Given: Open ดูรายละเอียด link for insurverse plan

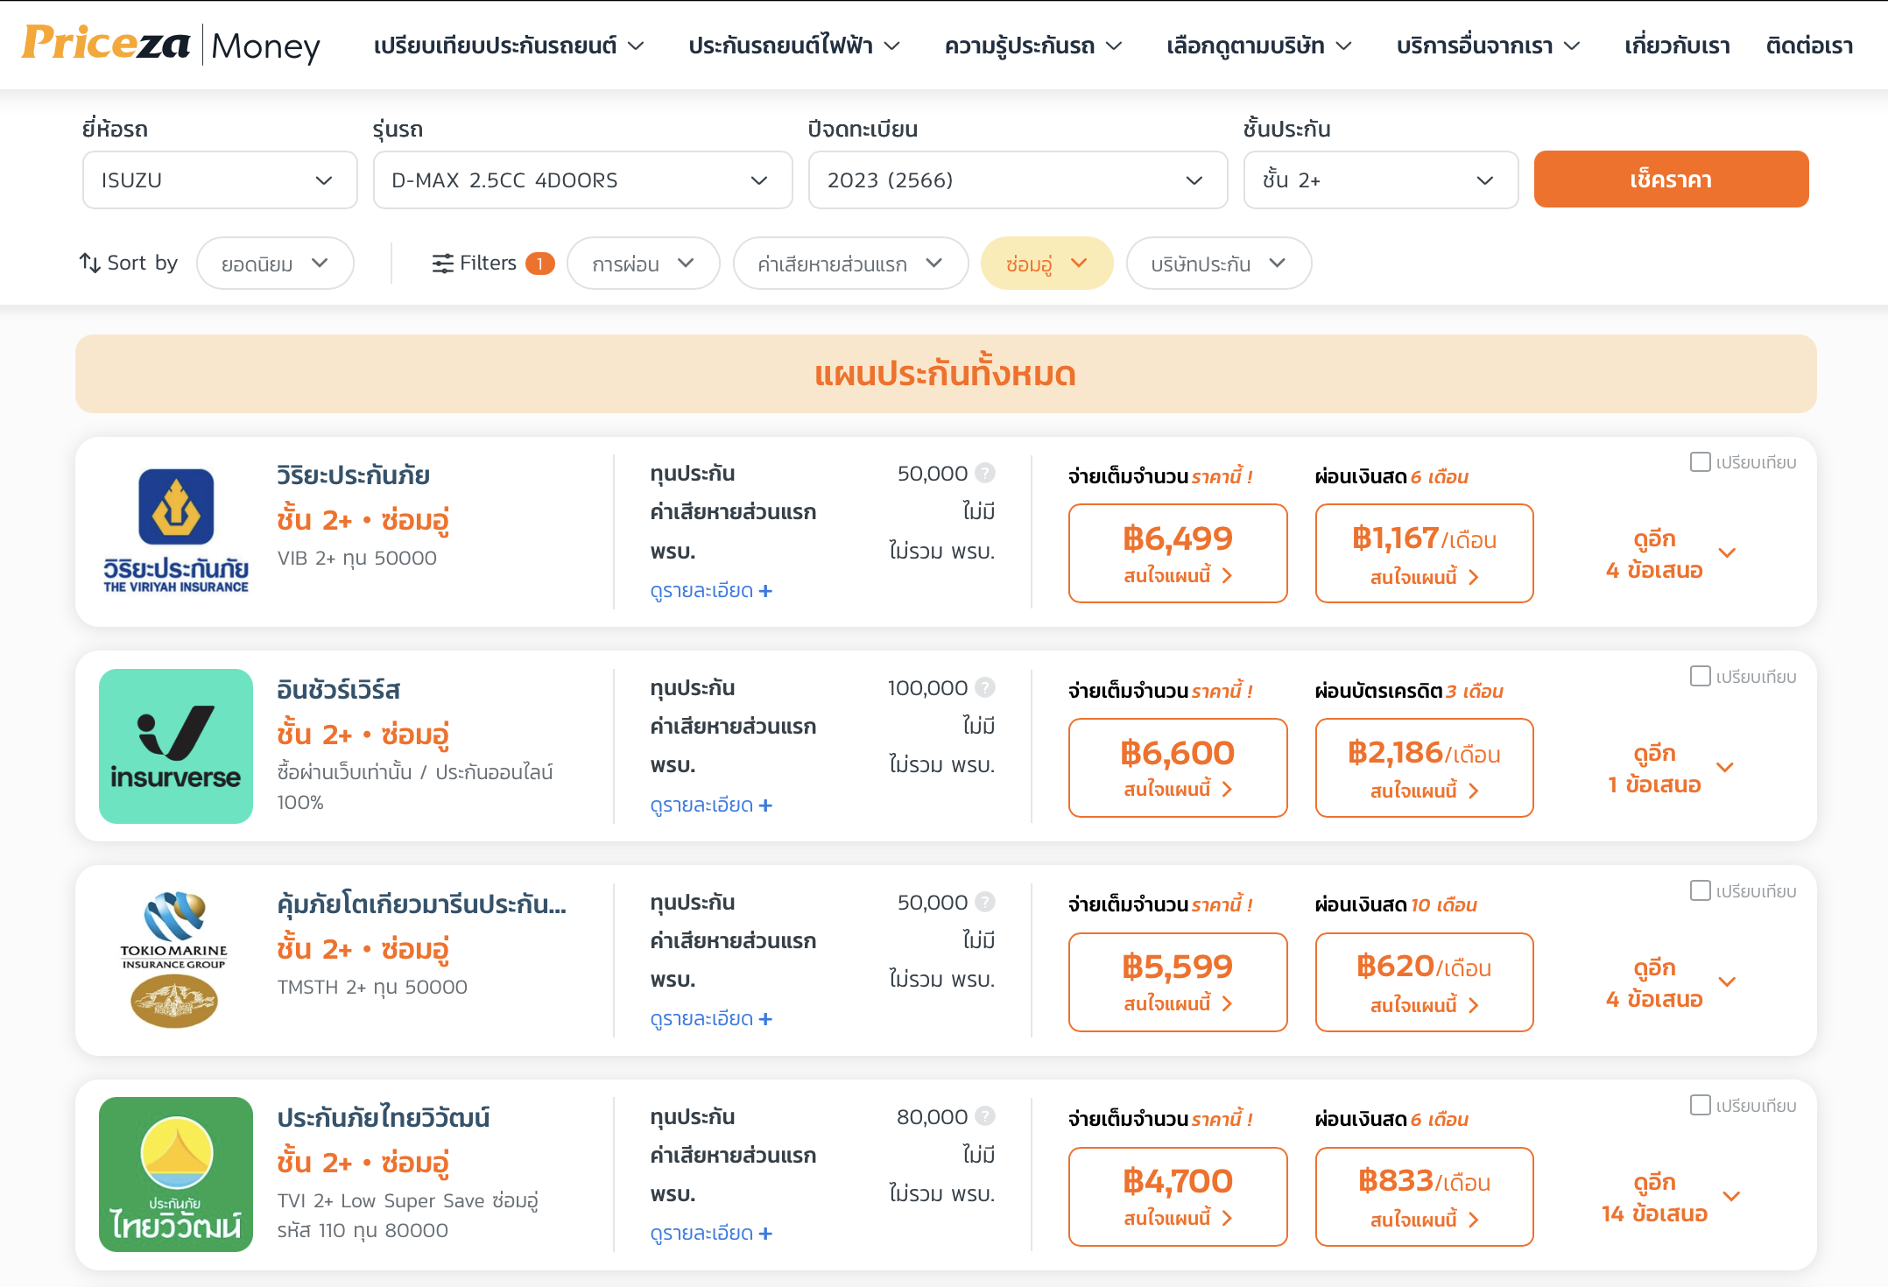Looking at the screenshot, I should pyautogui.click(x=711, y=805).
